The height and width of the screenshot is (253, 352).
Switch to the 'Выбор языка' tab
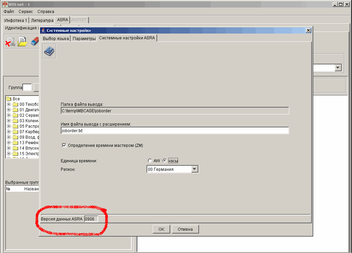pyautogui.click(x=56, y=39)
